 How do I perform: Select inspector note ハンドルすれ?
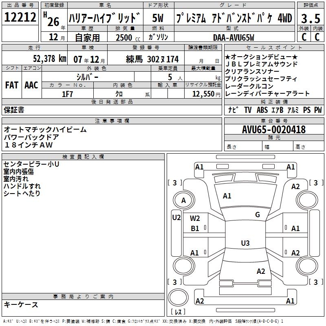click(22, 186)
